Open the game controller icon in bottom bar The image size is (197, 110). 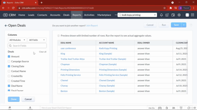pyautogui.click(x=160, y=108)
